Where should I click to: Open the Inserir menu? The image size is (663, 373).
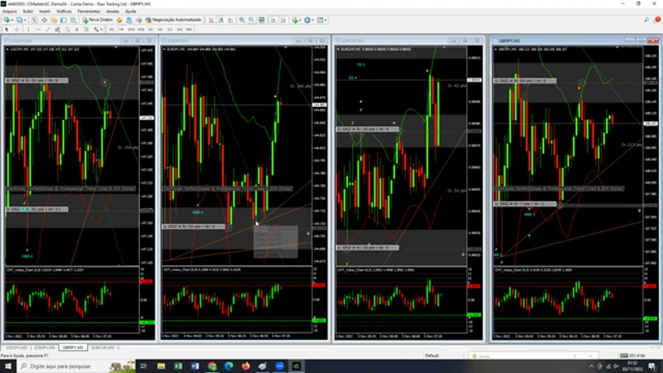(x=45, y=11)
